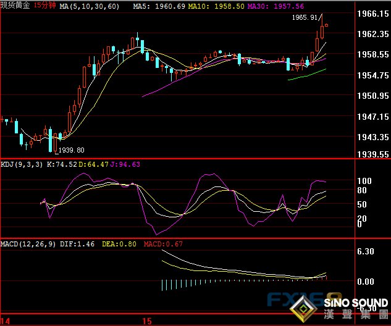This screenshot has width=391, height=326.
Task: Click the 1939.80 low price marker
Action: point(71,150)
